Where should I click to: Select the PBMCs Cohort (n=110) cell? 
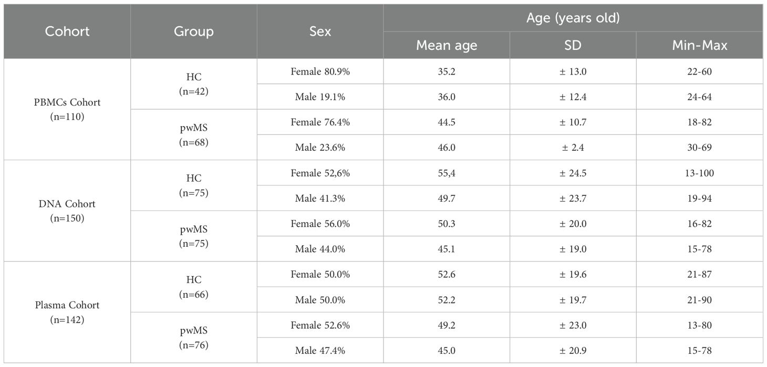click(67, 109)
